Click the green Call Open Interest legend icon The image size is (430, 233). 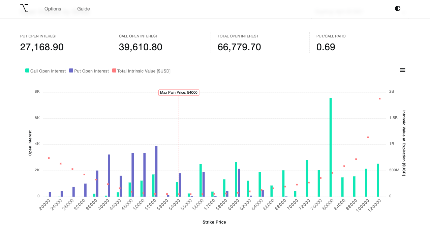(x=27, y=71)
